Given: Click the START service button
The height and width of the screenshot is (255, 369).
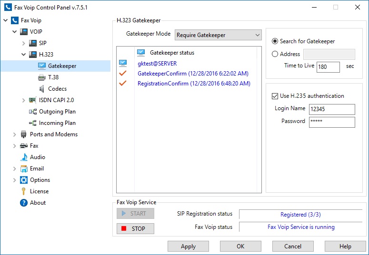Looking at the screenshot, I should [135, 213].
